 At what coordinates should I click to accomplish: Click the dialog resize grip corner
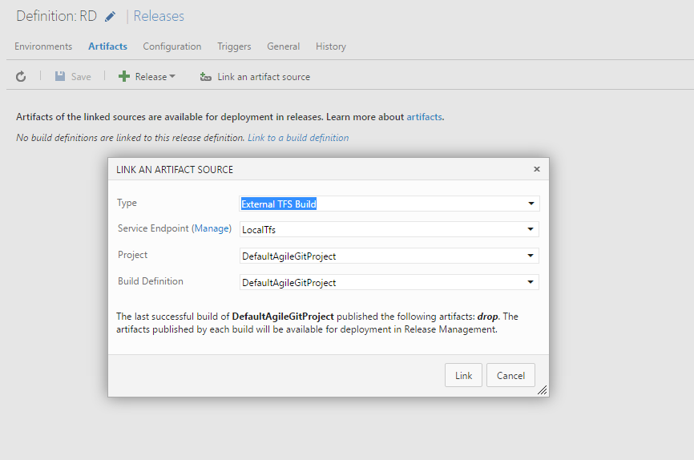tap(543, 390)
